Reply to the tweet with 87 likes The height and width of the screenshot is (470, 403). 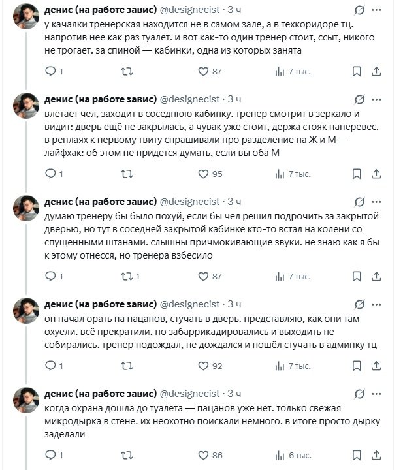(x=50, y=71)
